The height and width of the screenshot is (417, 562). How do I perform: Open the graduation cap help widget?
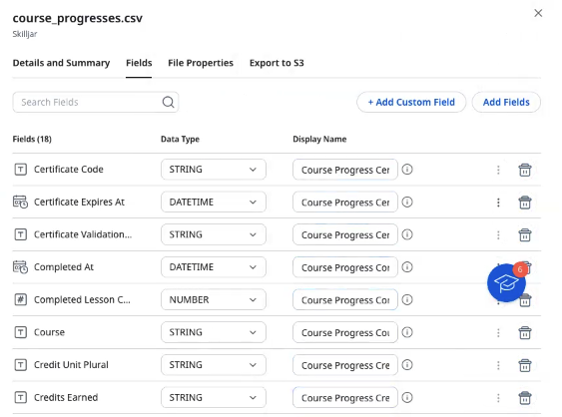pyautogui.click(x=506, y=282)
